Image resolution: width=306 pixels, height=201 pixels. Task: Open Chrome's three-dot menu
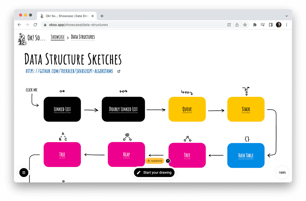tap(286, 25)
